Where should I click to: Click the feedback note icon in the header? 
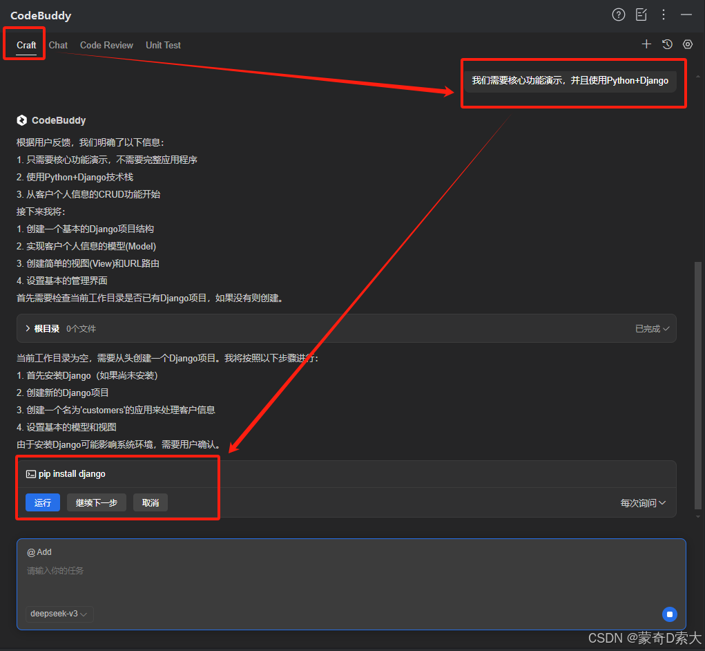(641, 15)
